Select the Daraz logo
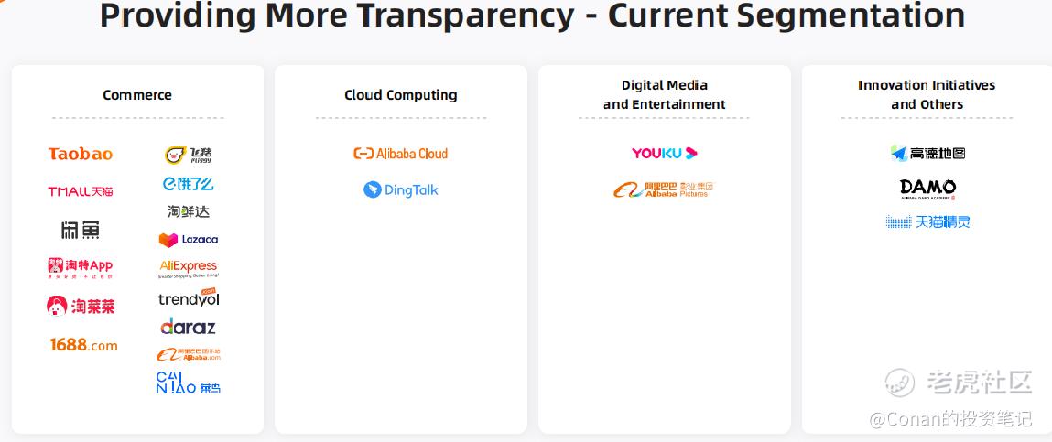The height and width of the screenshot is (442, 1052). click(188, 327)
